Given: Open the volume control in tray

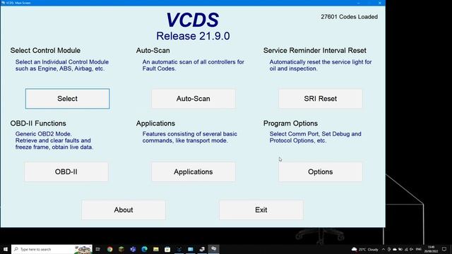Looking at the screenshot, I should [x=411, y=249].
